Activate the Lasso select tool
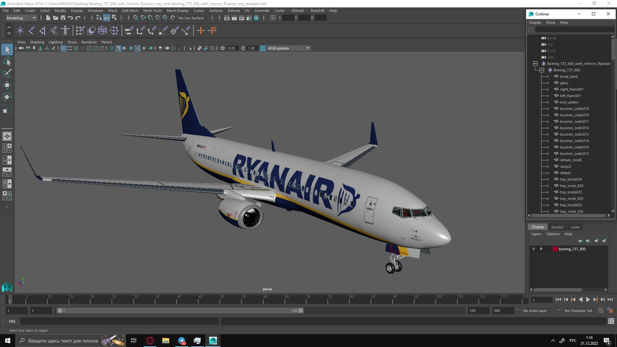The width and height of the screenshot is (617, 347). [x=7, y=61]
